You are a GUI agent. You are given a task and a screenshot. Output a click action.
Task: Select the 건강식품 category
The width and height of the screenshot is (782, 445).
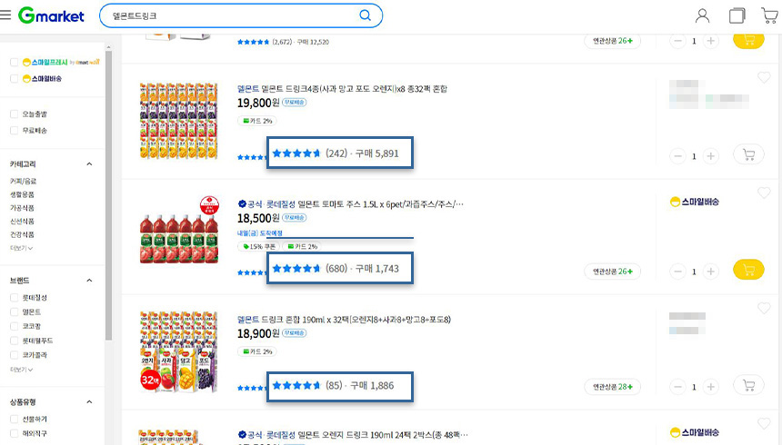click(22, 234)
